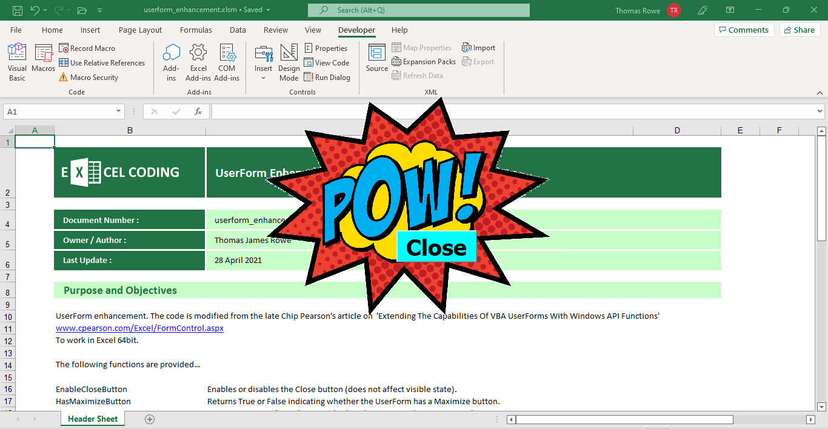
Task: Open the Comments pane
Action: 744,30
